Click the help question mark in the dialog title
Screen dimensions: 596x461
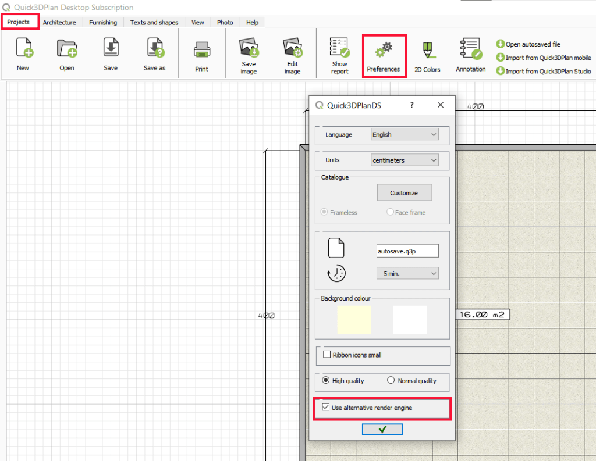(x=411, y=105)
